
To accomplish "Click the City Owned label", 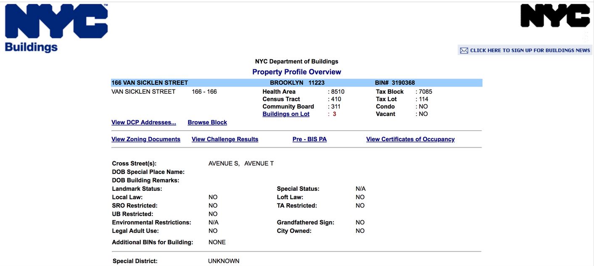I will tap(294, 231).
